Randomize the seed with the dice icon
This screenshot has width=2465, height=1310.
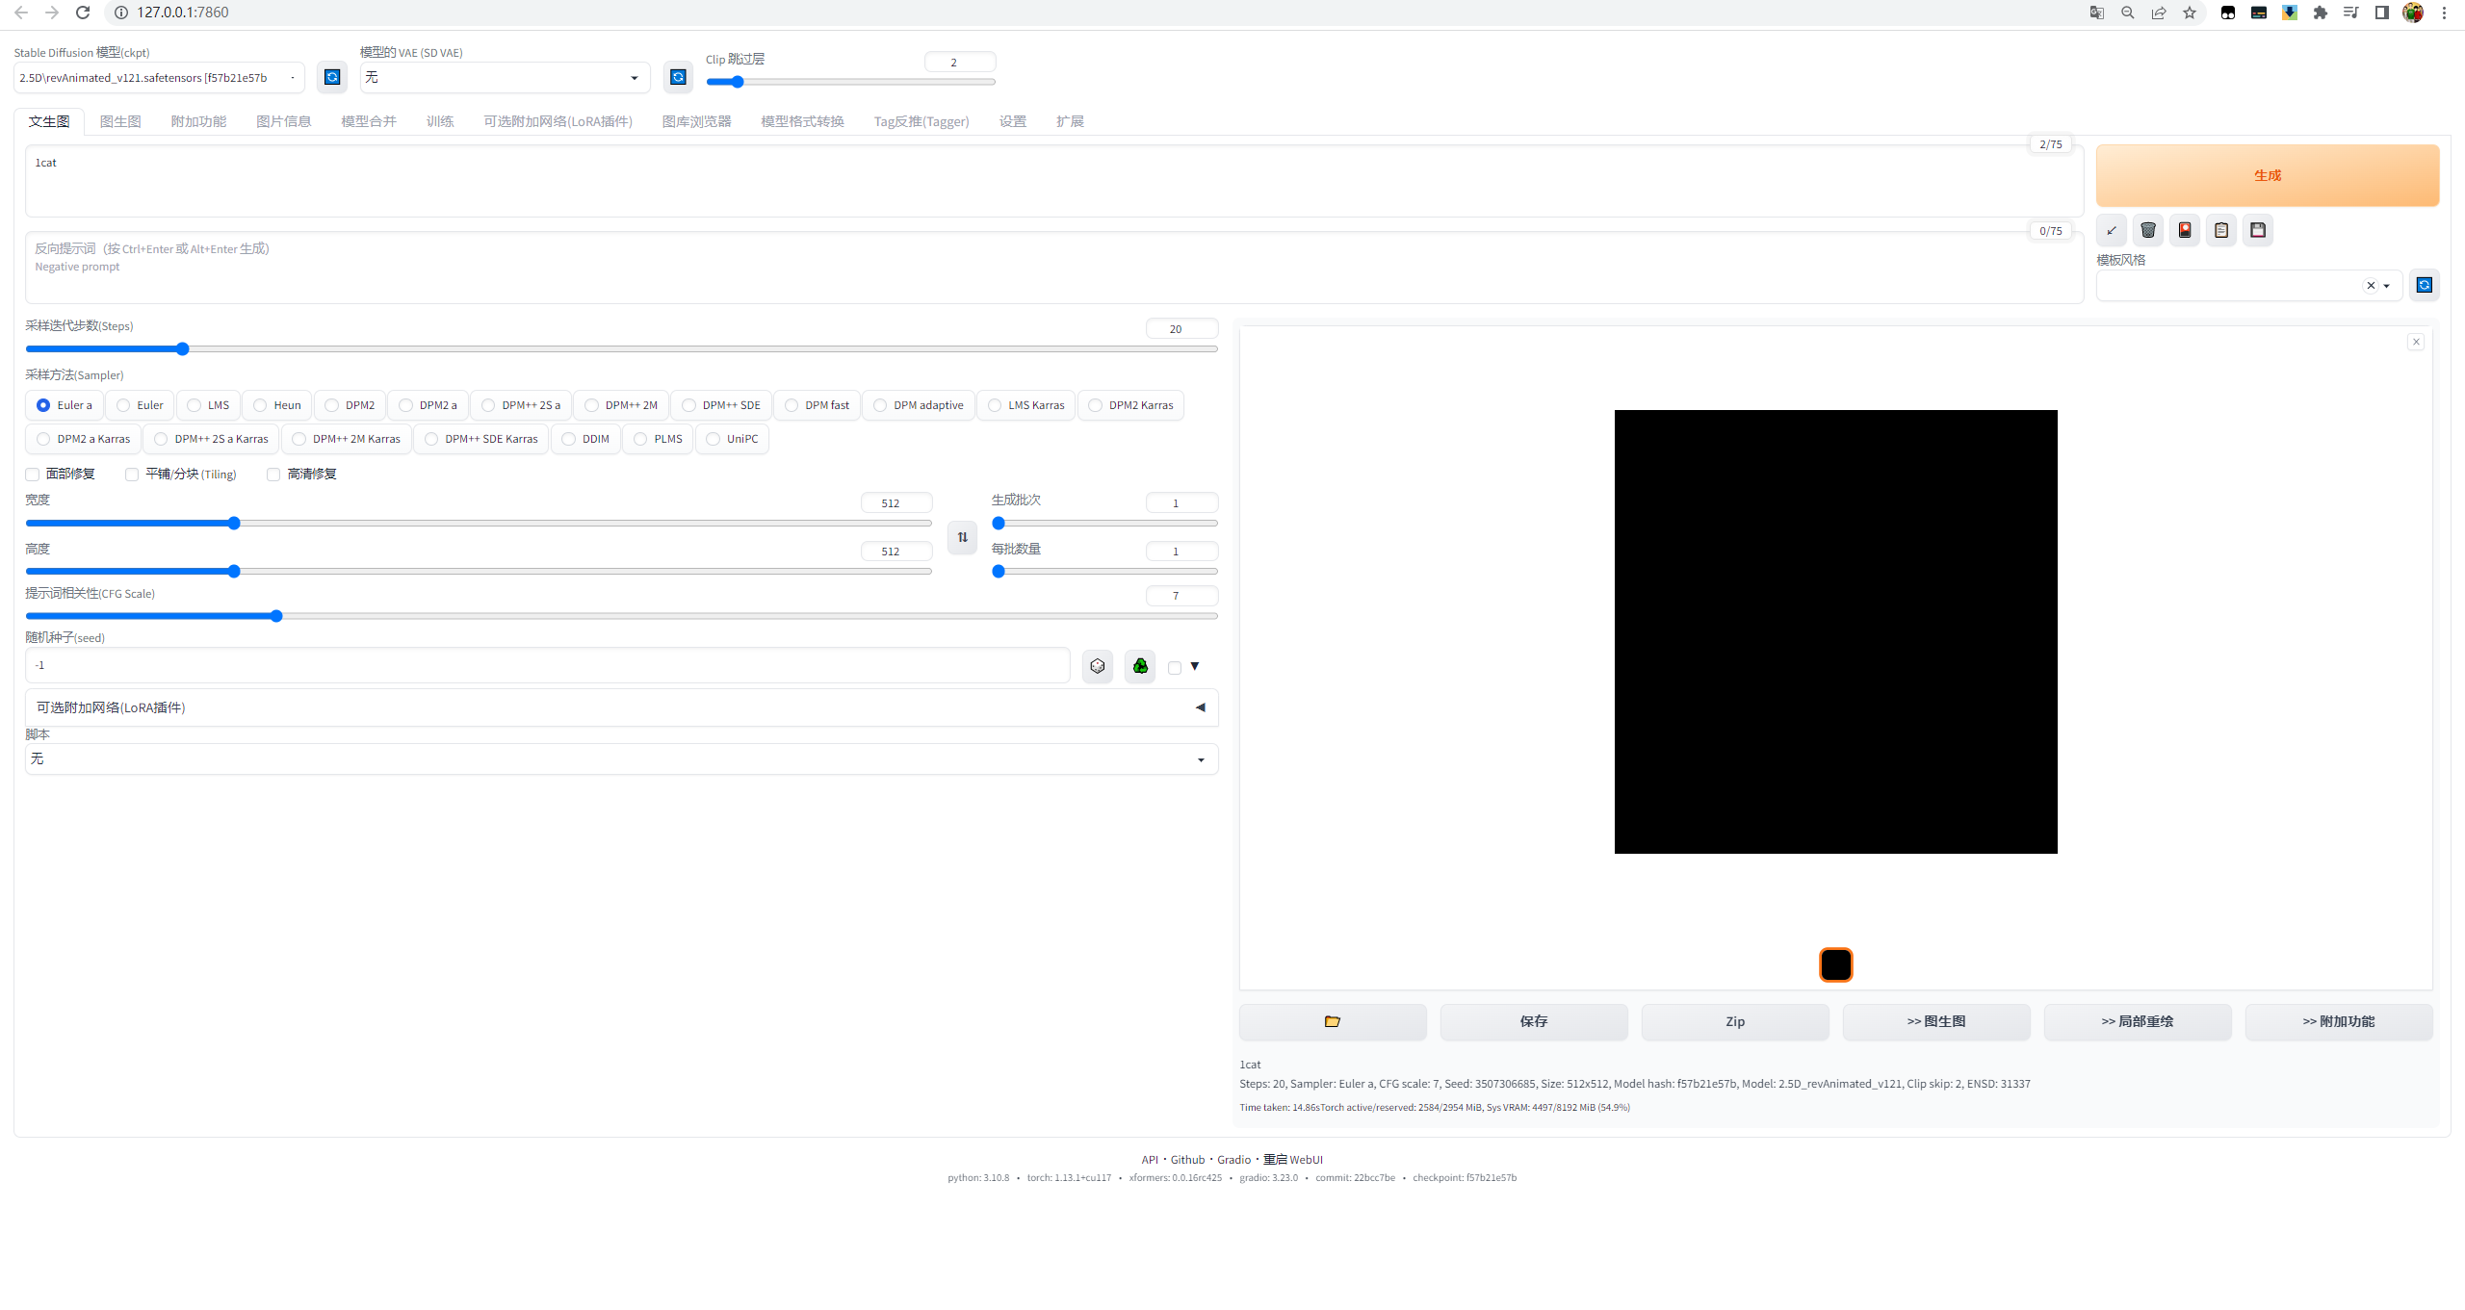tap(1098, 666)
